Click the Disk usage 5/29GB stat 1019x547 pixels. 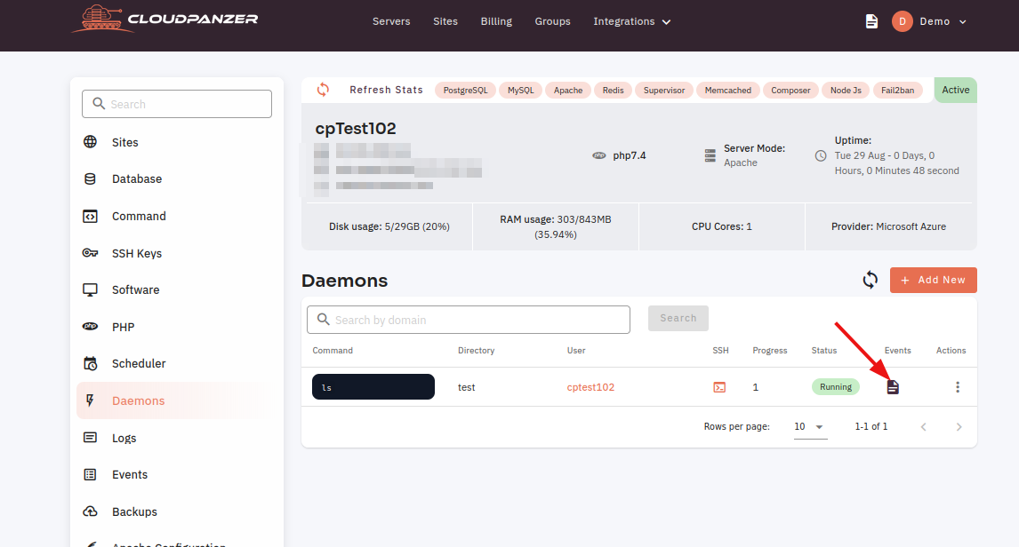click(x=389, y=226)
